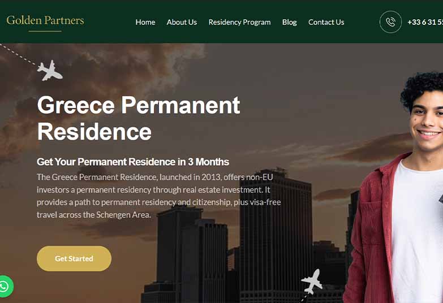Image resolution: width=443 pixels, height=303 pixels.
Task: Click the smiling man's photo
Action: pos(395,188)
